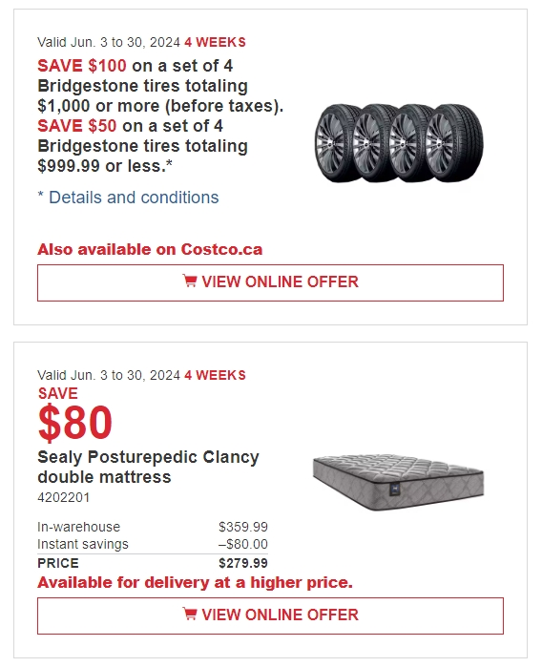This screenshot has height=667, width=542.
Task: Click the cart icon in the mattress offer button
Action: click(189, 615)
